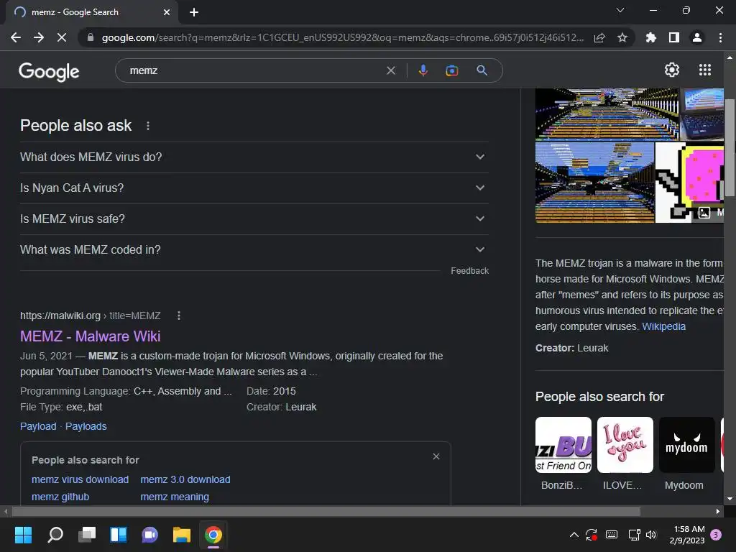Viewport: 736px width, 552px height.
Task: Clear the Google search box text
Action: [390, 70]
